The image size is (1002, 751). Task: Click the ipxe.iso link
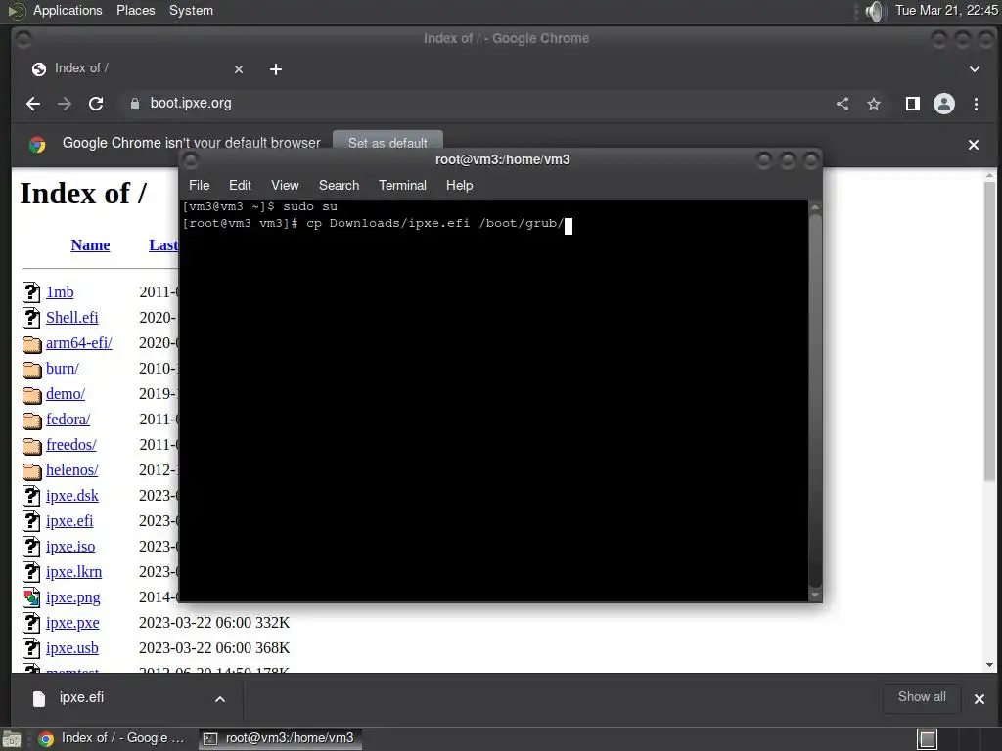click(70, 547)
